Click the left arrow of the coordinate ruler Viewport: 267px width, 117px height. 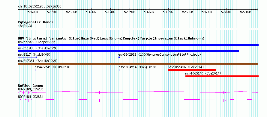pos(19,10)
